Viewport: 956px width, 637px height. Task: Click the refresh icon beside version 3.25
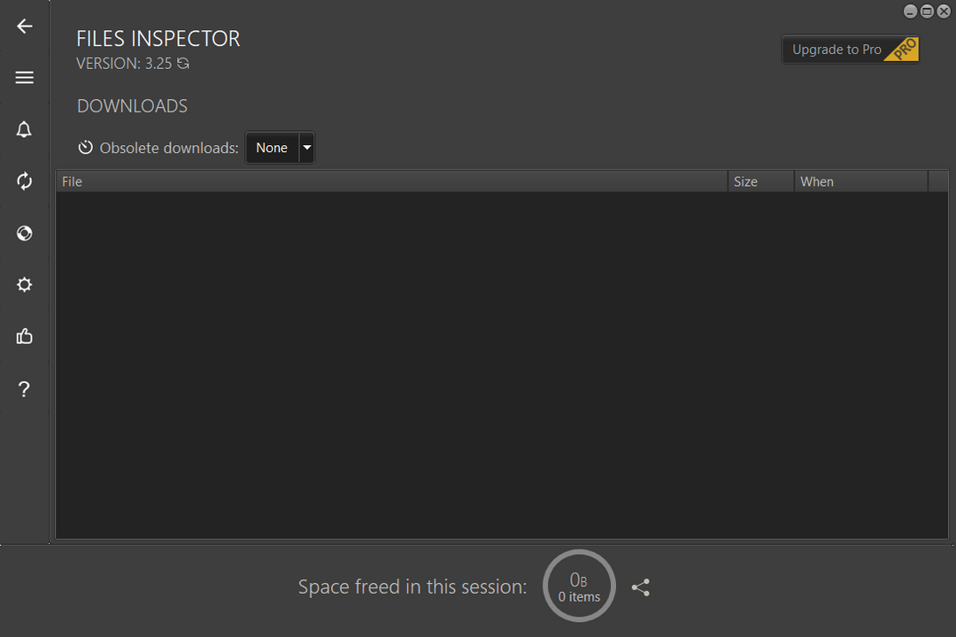pos(183,64)
